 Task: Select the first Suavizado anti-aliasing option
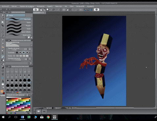pyautogui.click(x=17, y=53)
